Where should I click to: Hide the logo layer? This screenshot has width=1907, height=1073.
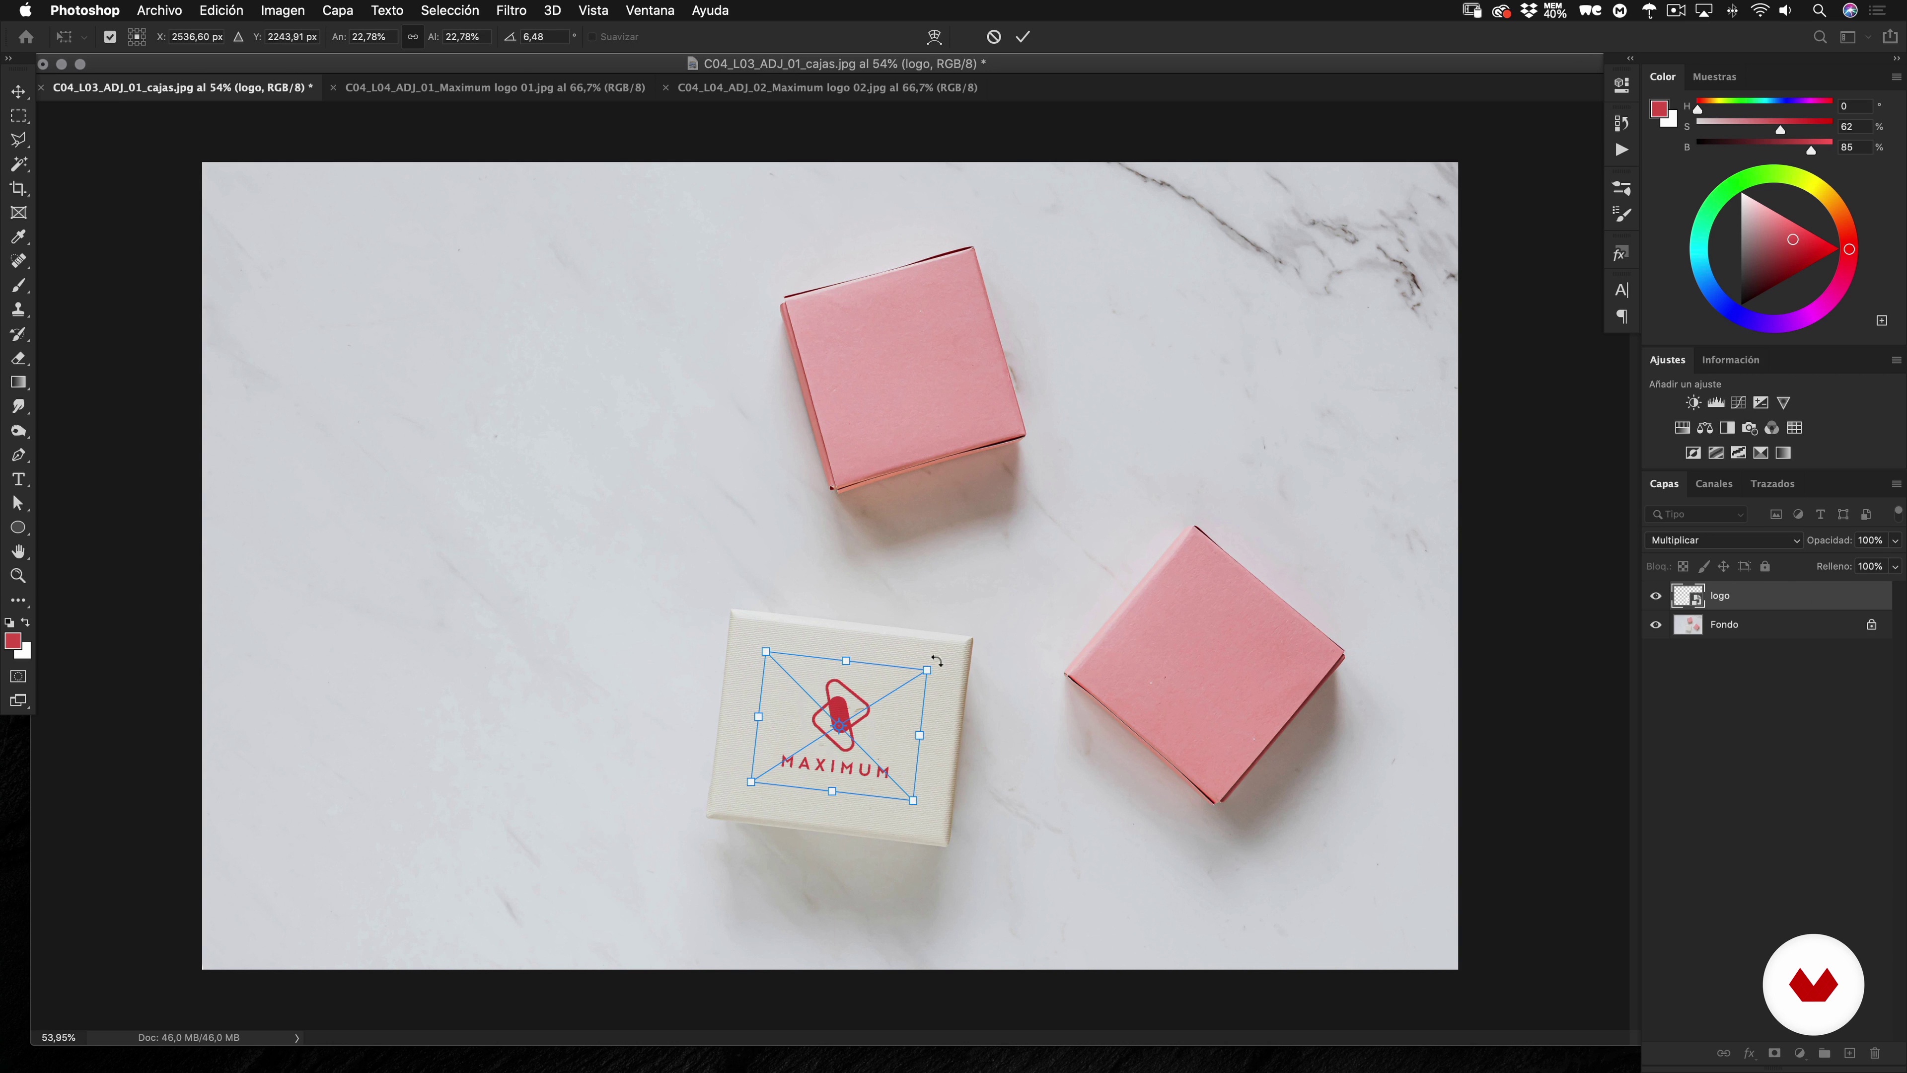[1656, 596]
